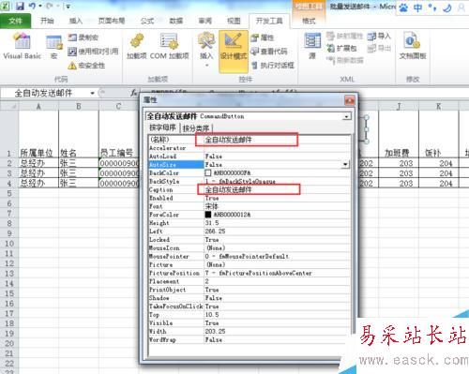The image size is (469, 374).
Task: Switch to the 视图 (View) tab
Action: (234, 21)
